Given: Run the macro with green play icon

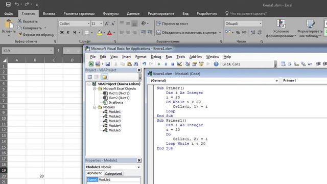Looking at the screenshot, I should point(159,64).
